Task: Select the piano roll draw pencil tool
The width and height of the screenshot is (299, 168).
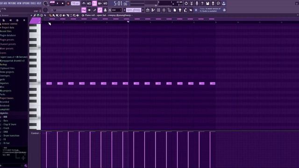Action: tap(50, 15)
